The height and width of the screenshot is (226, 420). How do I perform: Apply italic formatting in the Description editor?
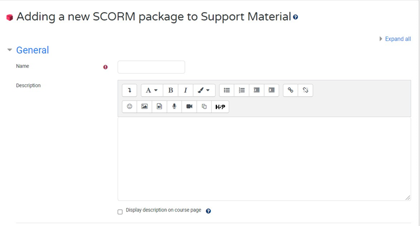coord(186,91)
